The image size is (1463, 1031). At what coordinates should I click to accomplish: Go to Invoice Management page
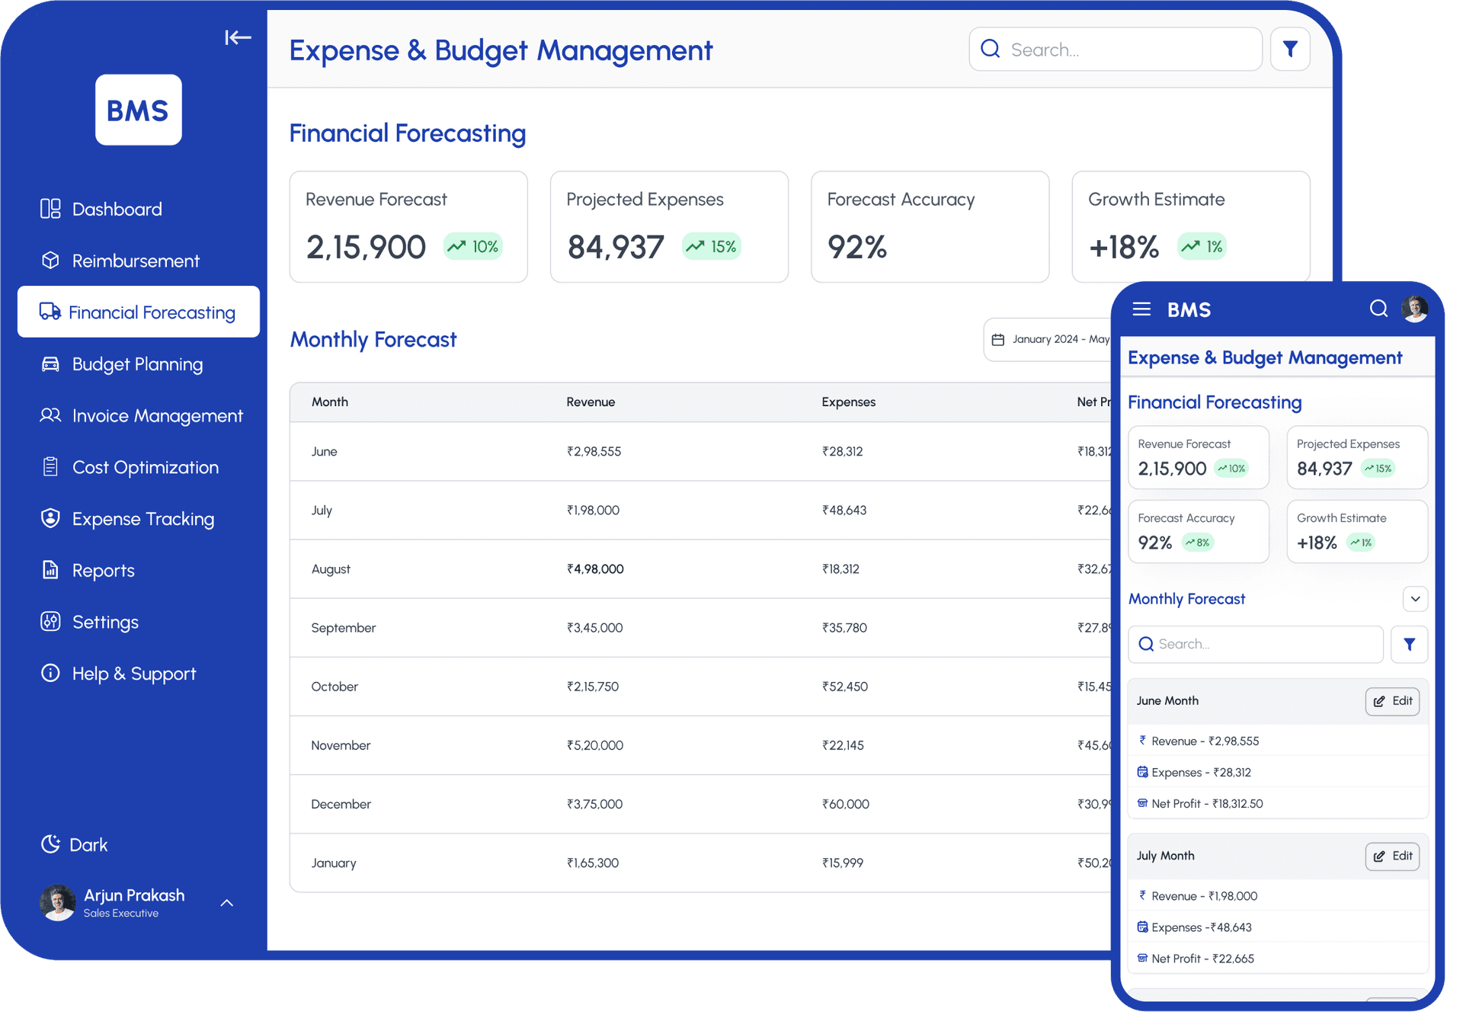[156, 416]
